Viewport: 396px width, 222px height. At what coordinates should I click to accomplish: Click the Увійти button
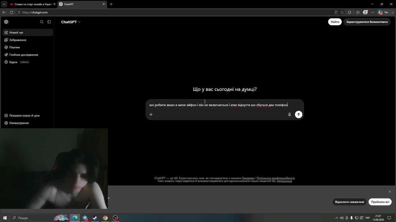pos(335,22)
